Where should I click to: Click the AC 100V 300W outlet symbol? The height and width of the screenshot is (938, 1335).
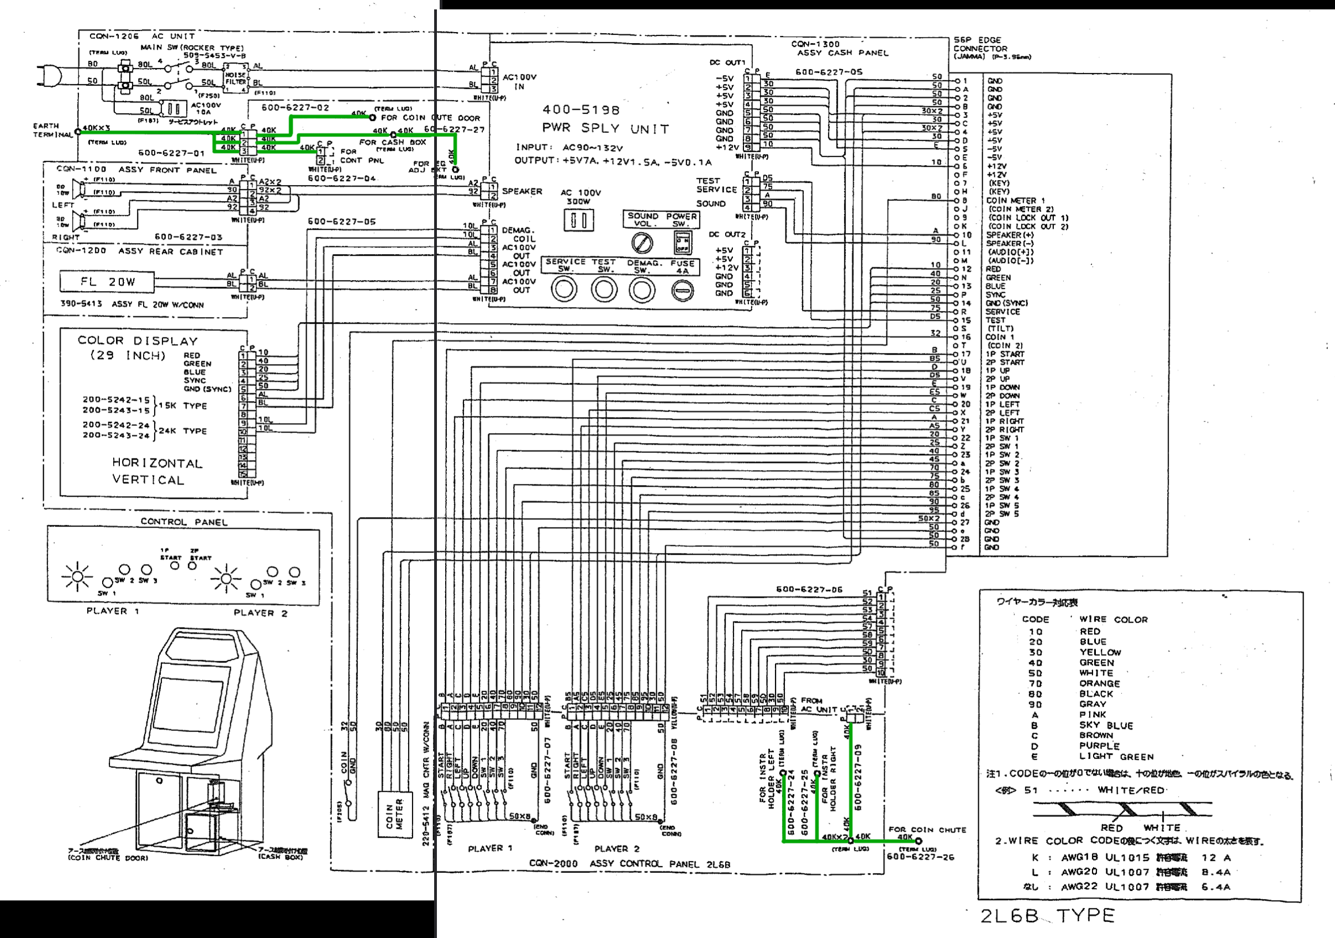click(x=578, y=220)
